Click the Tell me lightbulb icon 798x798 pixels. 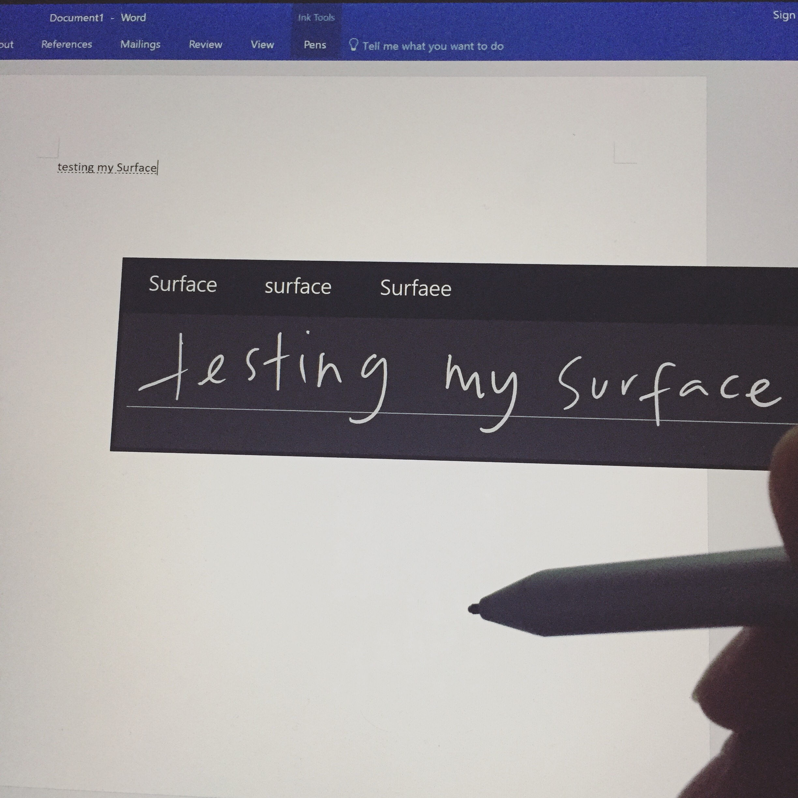[x=353, y=45]
